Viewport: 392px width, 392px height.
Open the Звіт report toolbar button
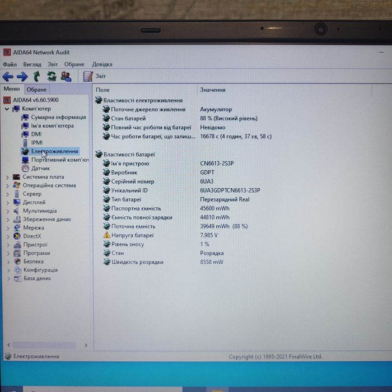[95, 76]
